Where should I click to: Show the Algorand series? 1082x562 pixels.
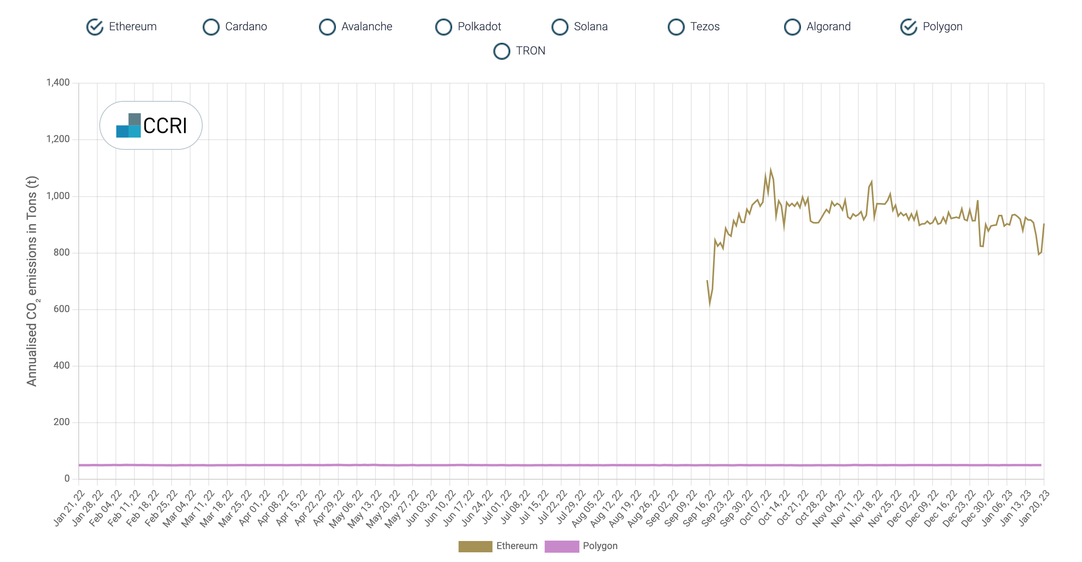793,27
